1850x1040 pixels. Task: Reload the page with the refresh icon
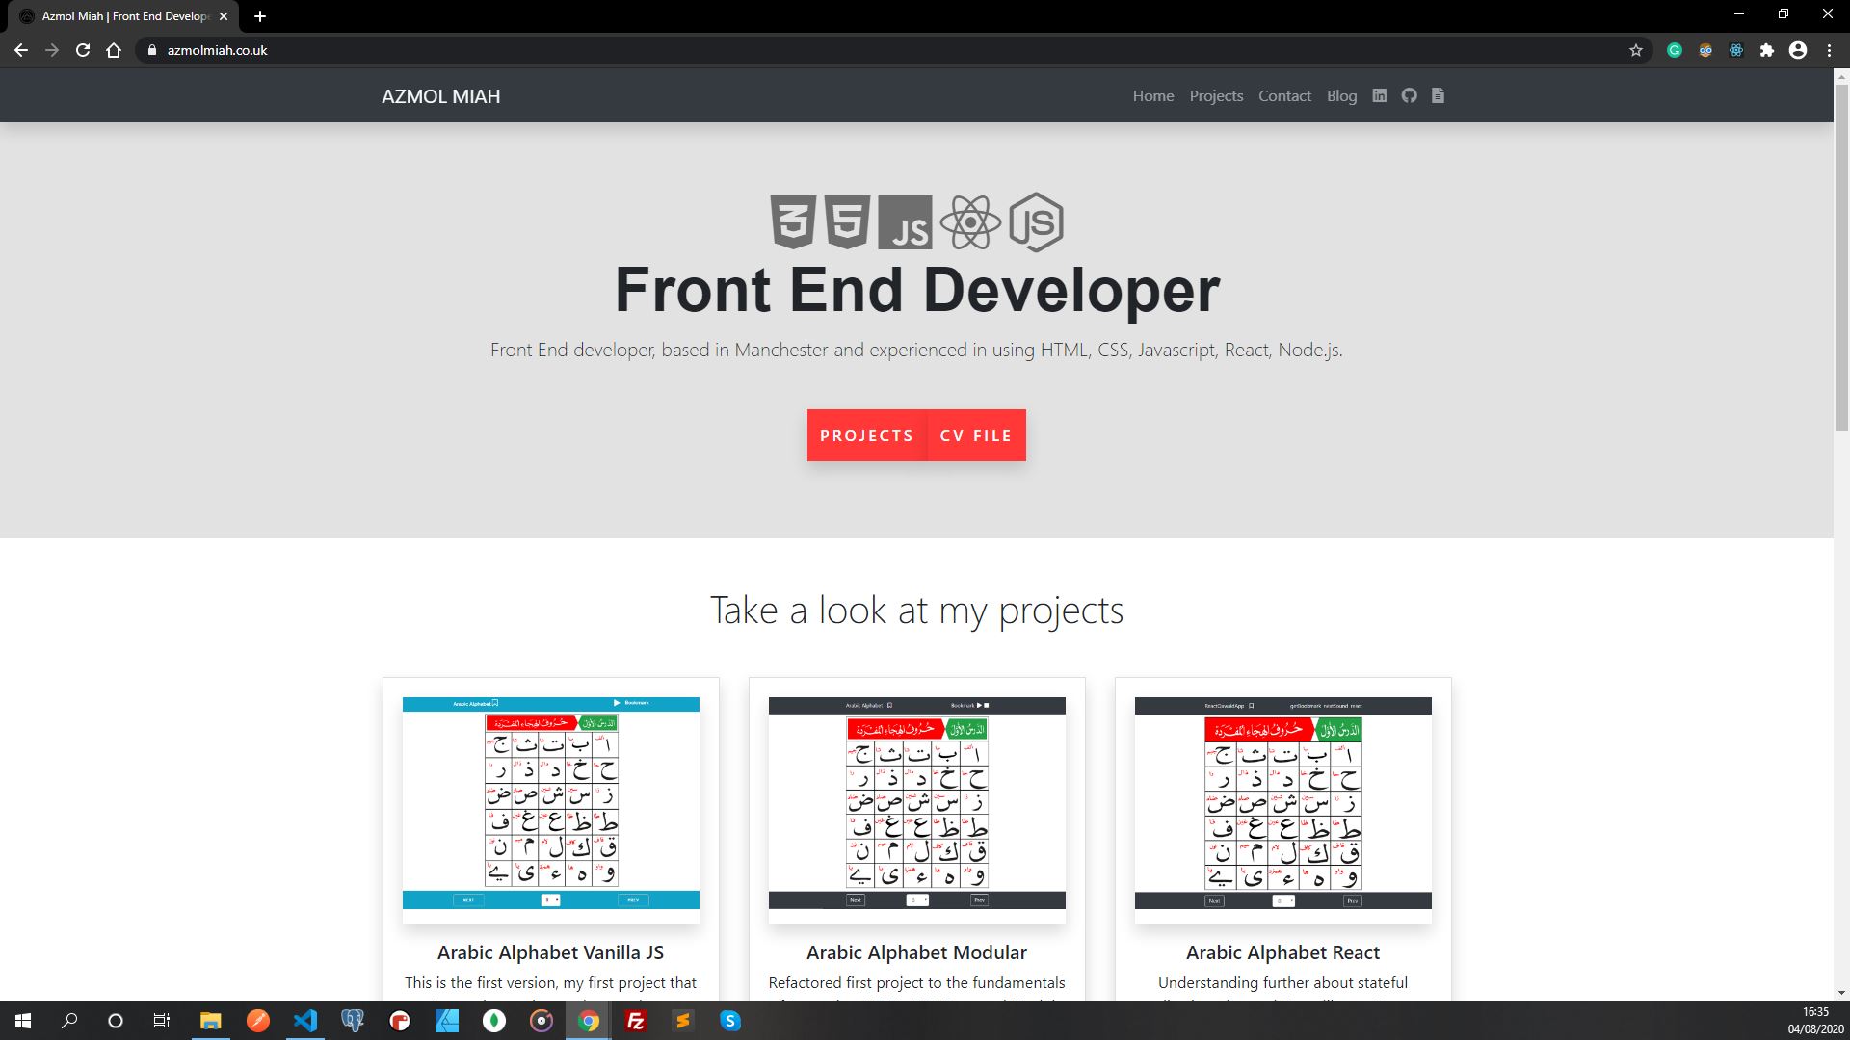[x=83, y=50]
